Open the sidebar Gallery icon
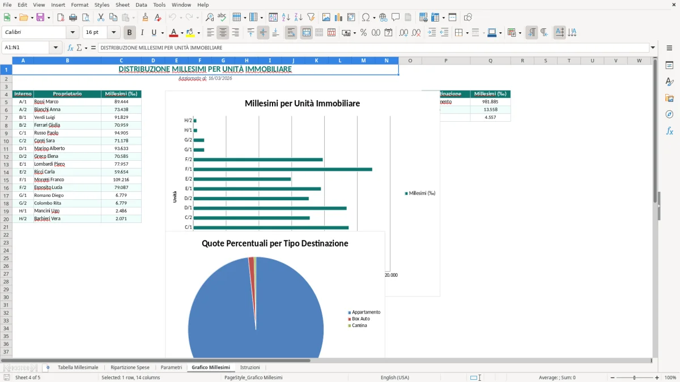The image size is (680, 382). tap(669, 98)
